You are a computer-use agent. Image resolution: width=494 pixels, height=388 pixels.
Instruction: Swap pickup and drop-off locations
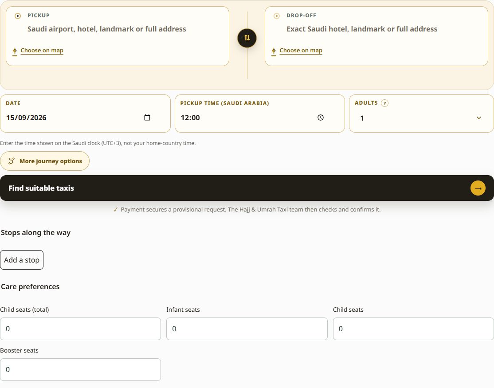(x=247, y=38)
